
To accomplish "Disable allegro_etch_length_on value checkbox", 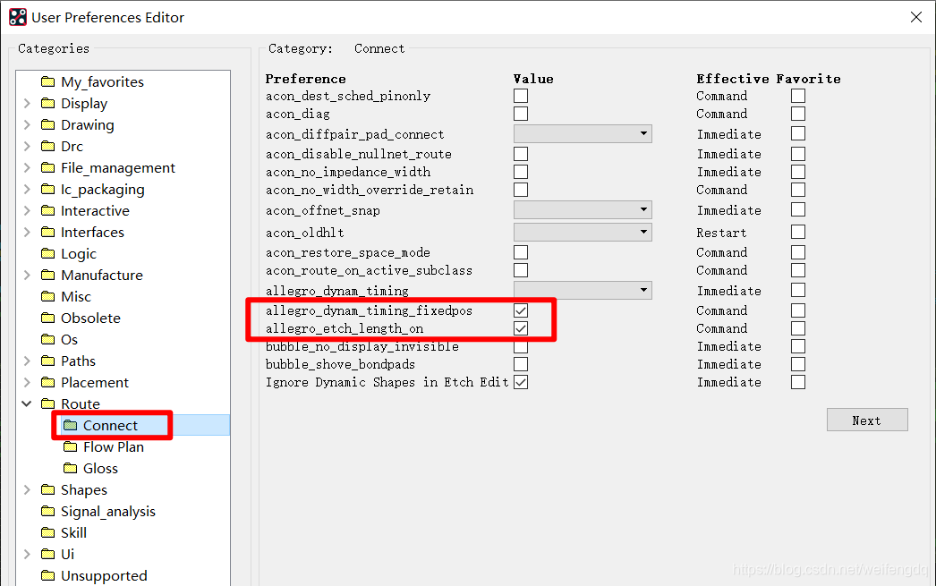I will 521,328.
